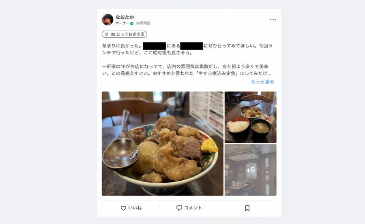Click the post paragraph beginning 一軒家の1F

(x=187, y=70)
